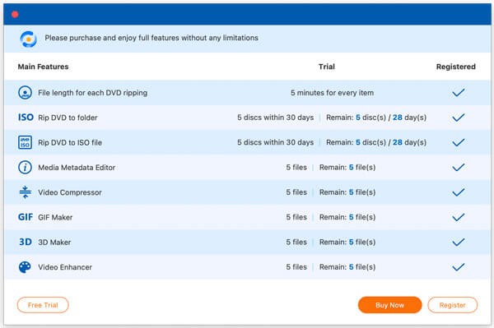Select the File length for each DVD ripping label
The height and width of the screenshot is (328, 494).
coord(92,93)
